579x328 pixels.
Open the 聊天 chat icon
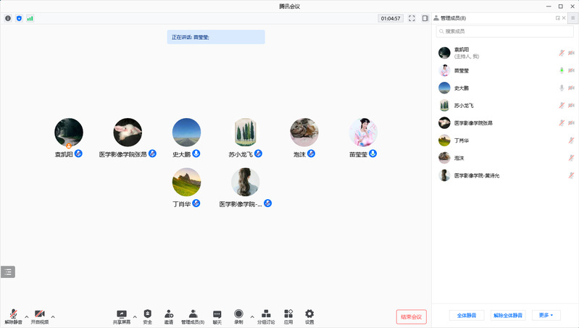click(x=217, y=315)
